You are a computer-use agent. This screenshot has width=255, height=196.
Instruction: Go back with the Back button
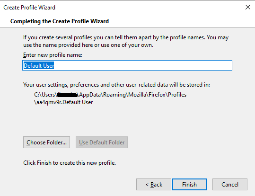click(154, 185)
